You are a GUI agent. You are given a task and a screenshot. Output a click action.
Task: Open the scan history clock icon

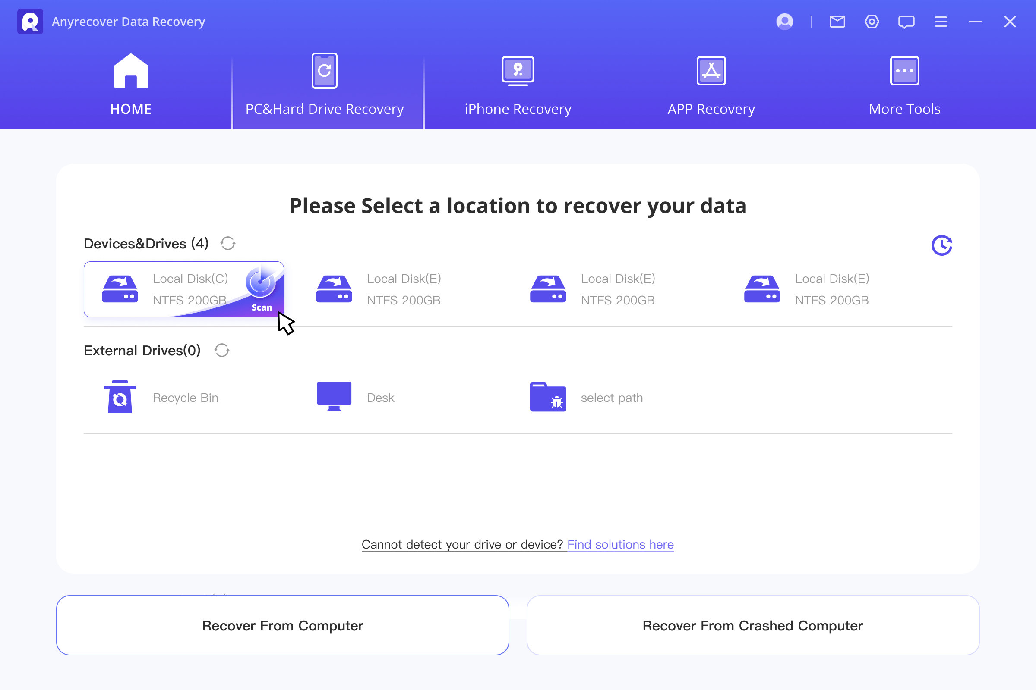click(942, 245)
